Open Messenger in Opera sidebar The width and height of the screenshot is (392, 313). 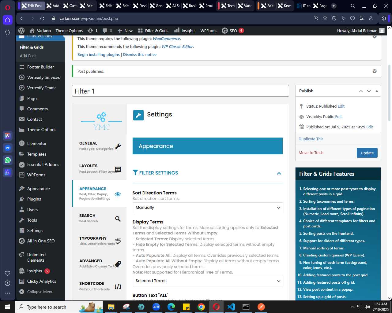pyautogui.click(x=8, y=148)
